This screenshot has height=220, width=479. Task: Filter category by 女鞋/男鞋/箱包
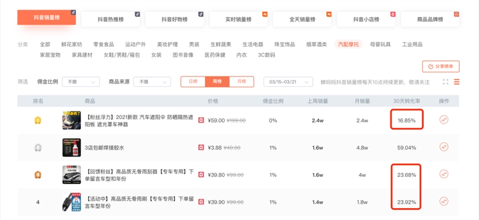pos(122,55)
